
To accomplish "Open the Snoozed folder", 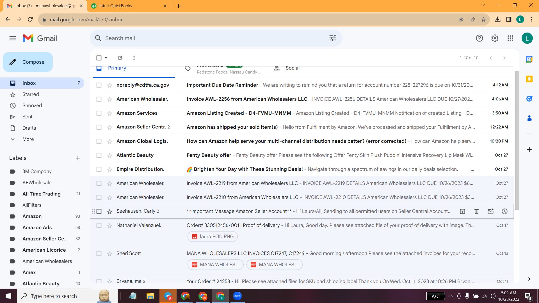I will pyautogui.click(x=32, y=105).
